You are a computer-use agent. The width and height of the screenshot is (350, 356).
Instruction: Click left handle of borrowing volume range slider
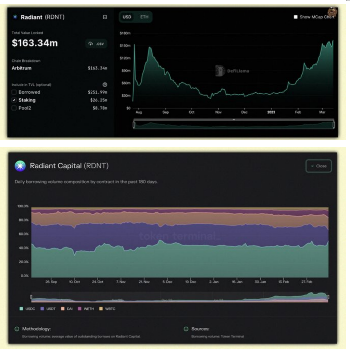[31, 297]
